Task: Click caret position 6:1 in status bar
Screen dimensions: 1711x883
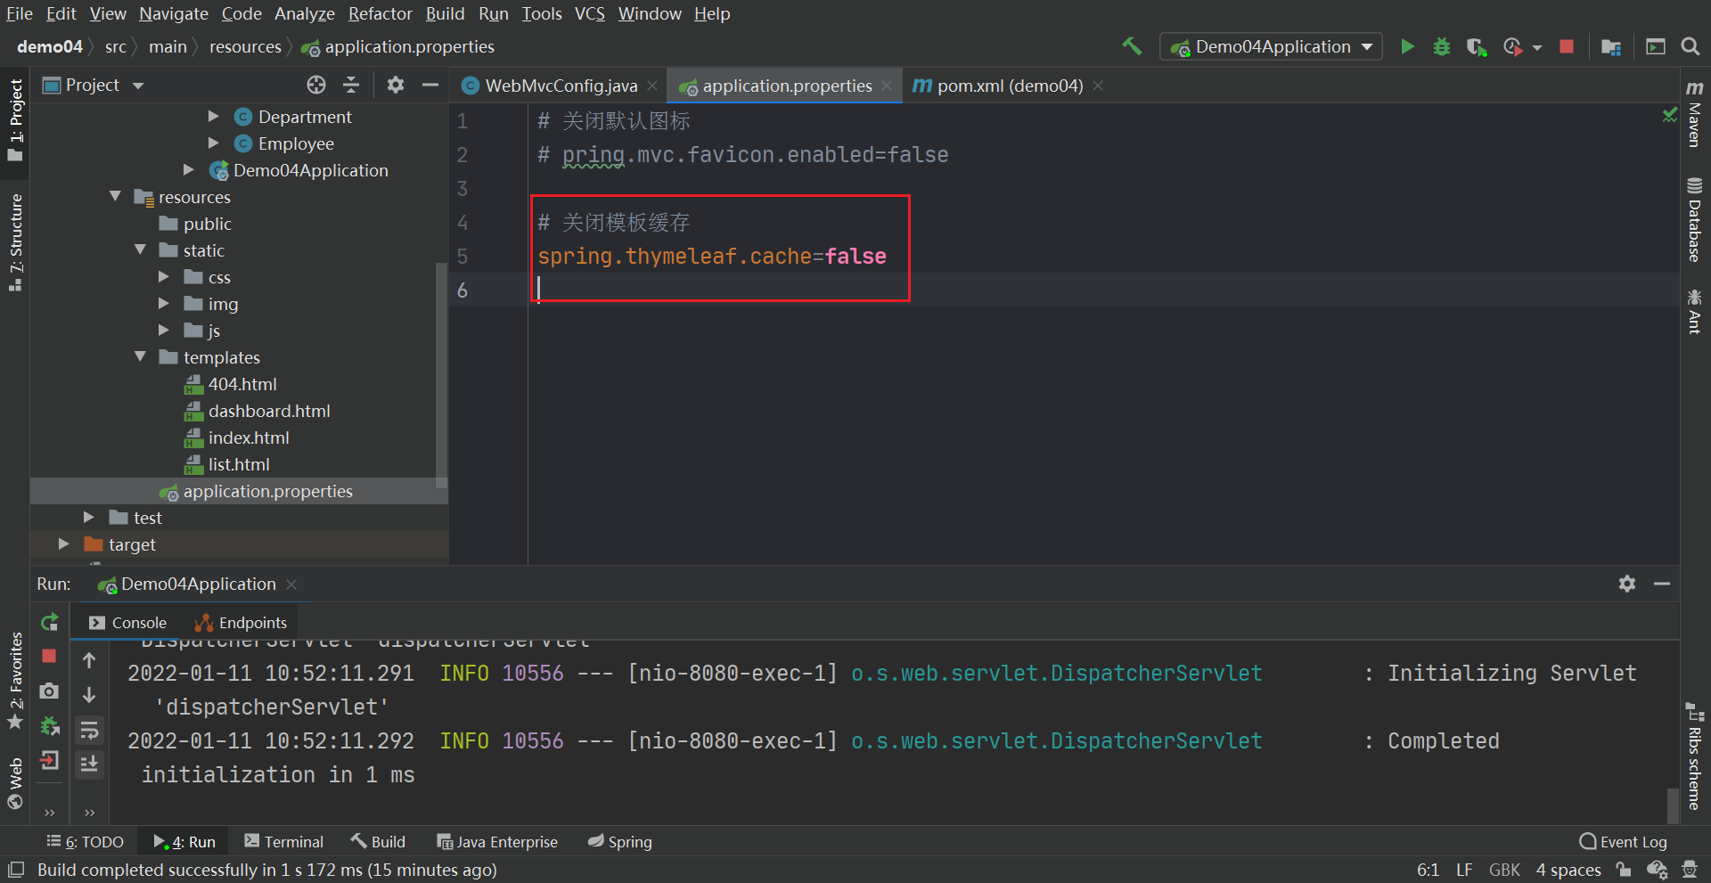Action: point(1428,870)
